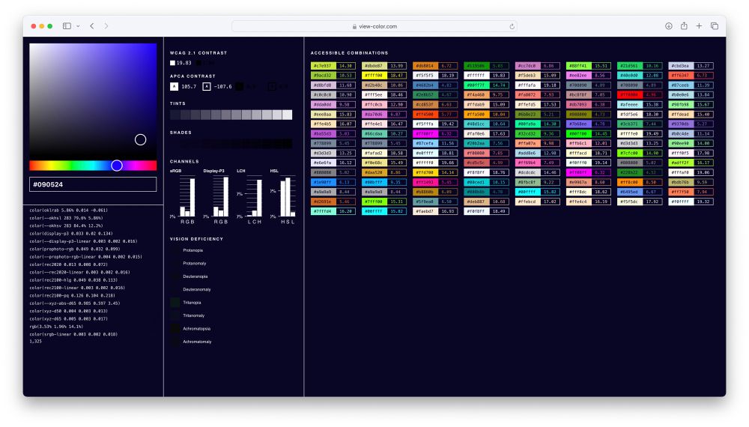749x427 pixels.
Task: Pick the #ff69b4 hot pink combination
Action: (x=537, y=163)
